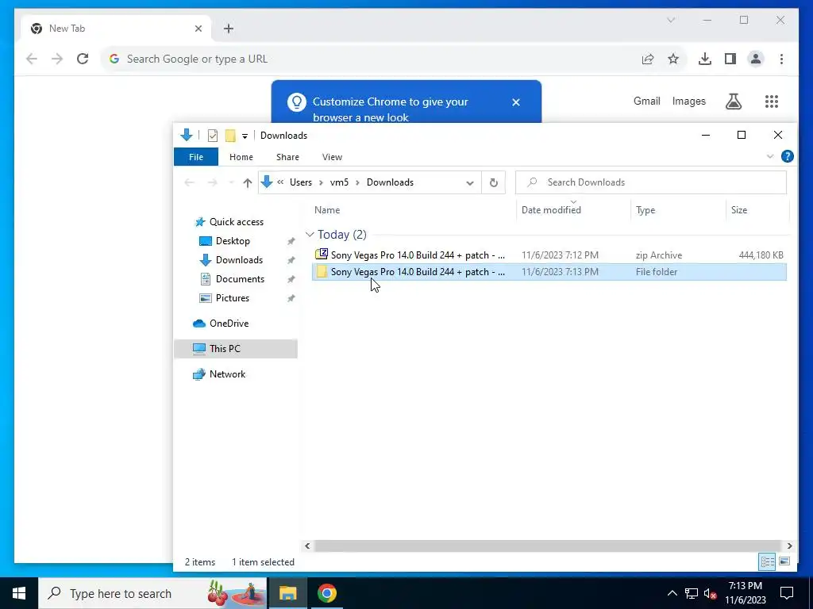Open Documents in navigation pane
Screen dimensions: 813x609
pyautogui.click(x=240, y=279)
